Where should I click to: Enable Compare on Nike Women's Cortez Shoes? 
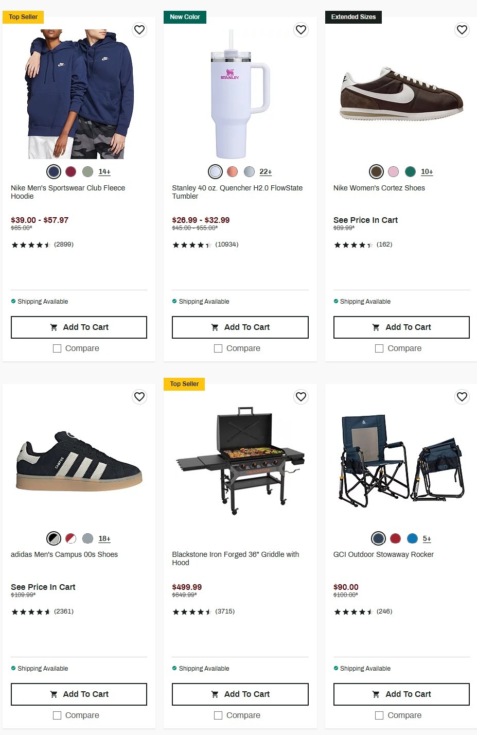[379, 348]
